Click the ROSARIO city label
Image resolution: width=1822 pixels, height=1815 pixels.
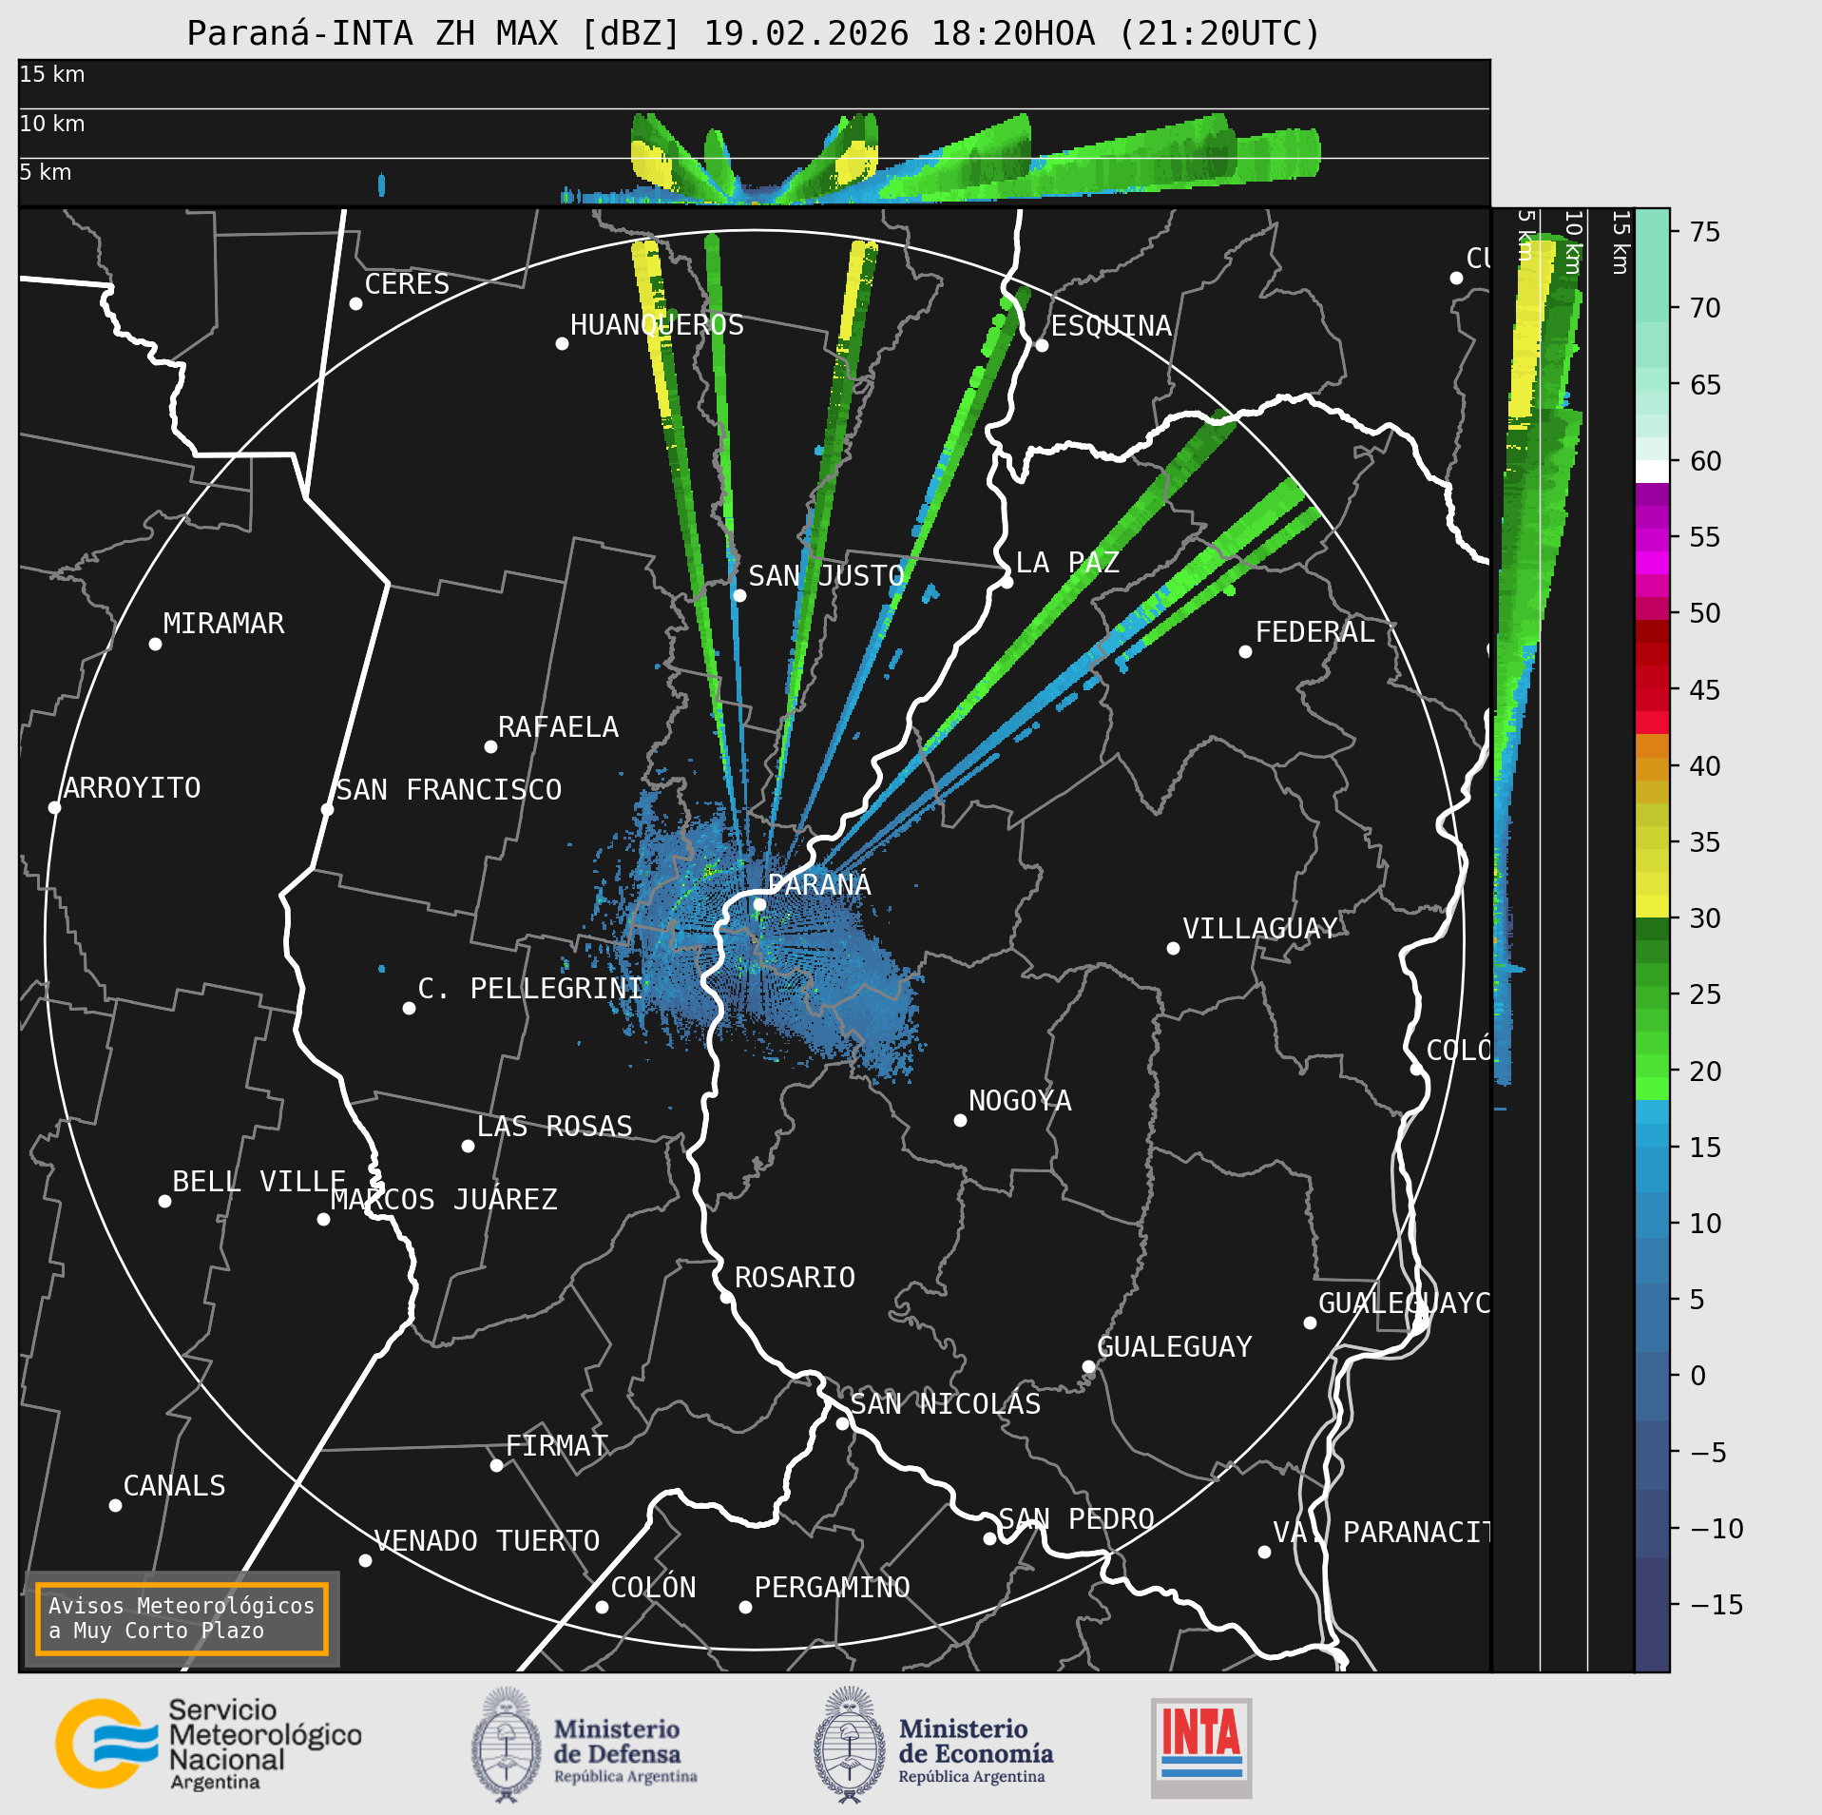pos(795,1278)
